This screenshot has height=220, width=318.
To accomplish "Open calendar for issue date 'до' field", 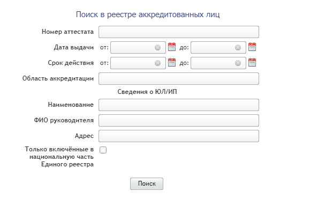I will tap(252, 47).
